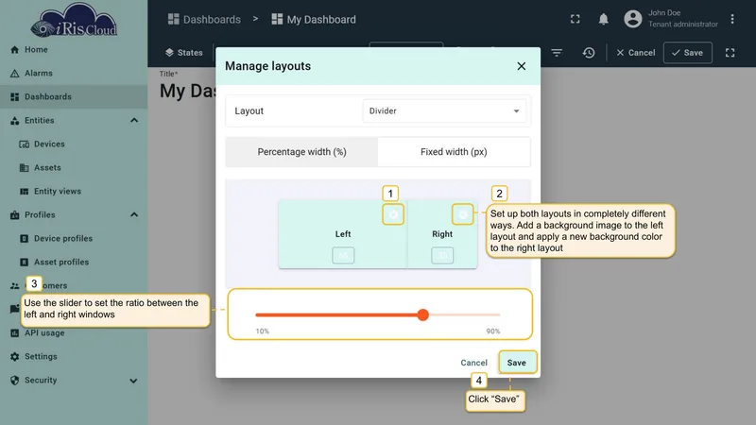
Task: Save dashboard with toolbar Save button
Action: (688, 53)
